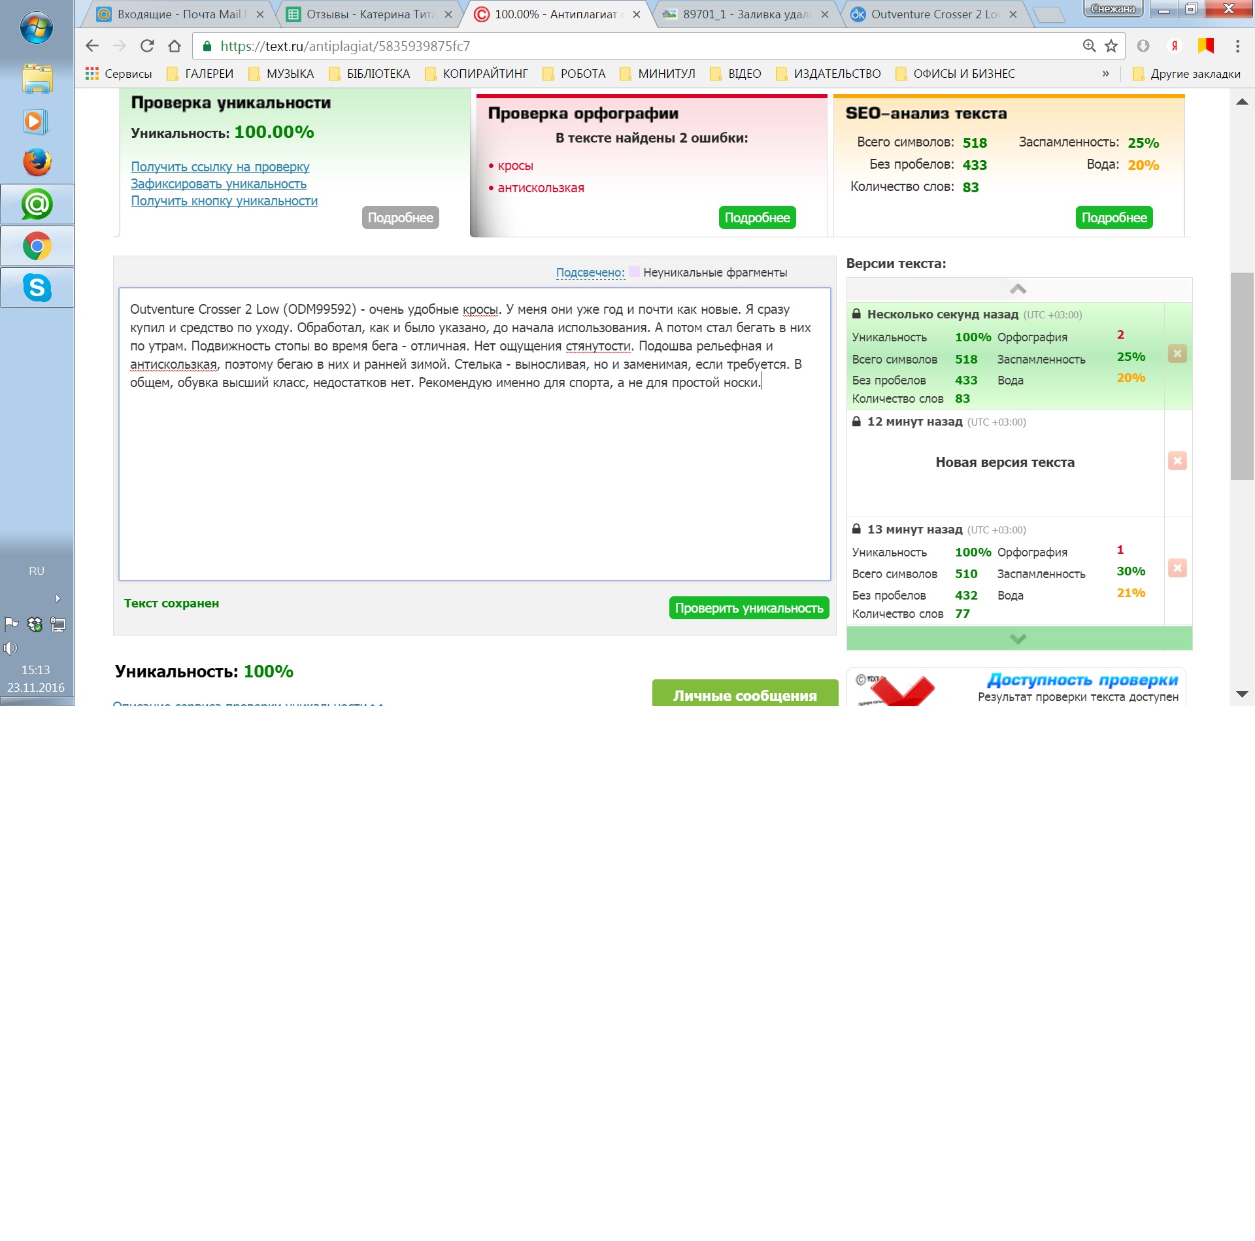The image size is (1255, 1241).
Task: Open the Chrome three-dot menu
Action: tap(1237, 46)
